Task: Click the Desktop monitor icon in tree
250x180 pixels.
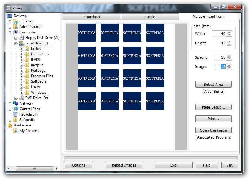Action: (x=10, y=16)
